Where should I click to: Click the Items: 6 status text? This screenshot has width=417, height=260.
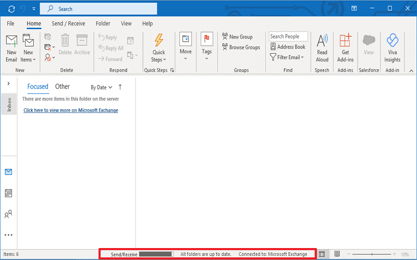click(11, 254)
